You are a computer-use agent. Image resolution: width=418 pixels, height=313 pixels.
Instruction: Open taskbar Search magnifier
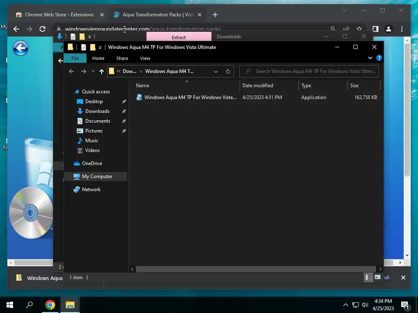pyautogui.click(x=29, y=305)
